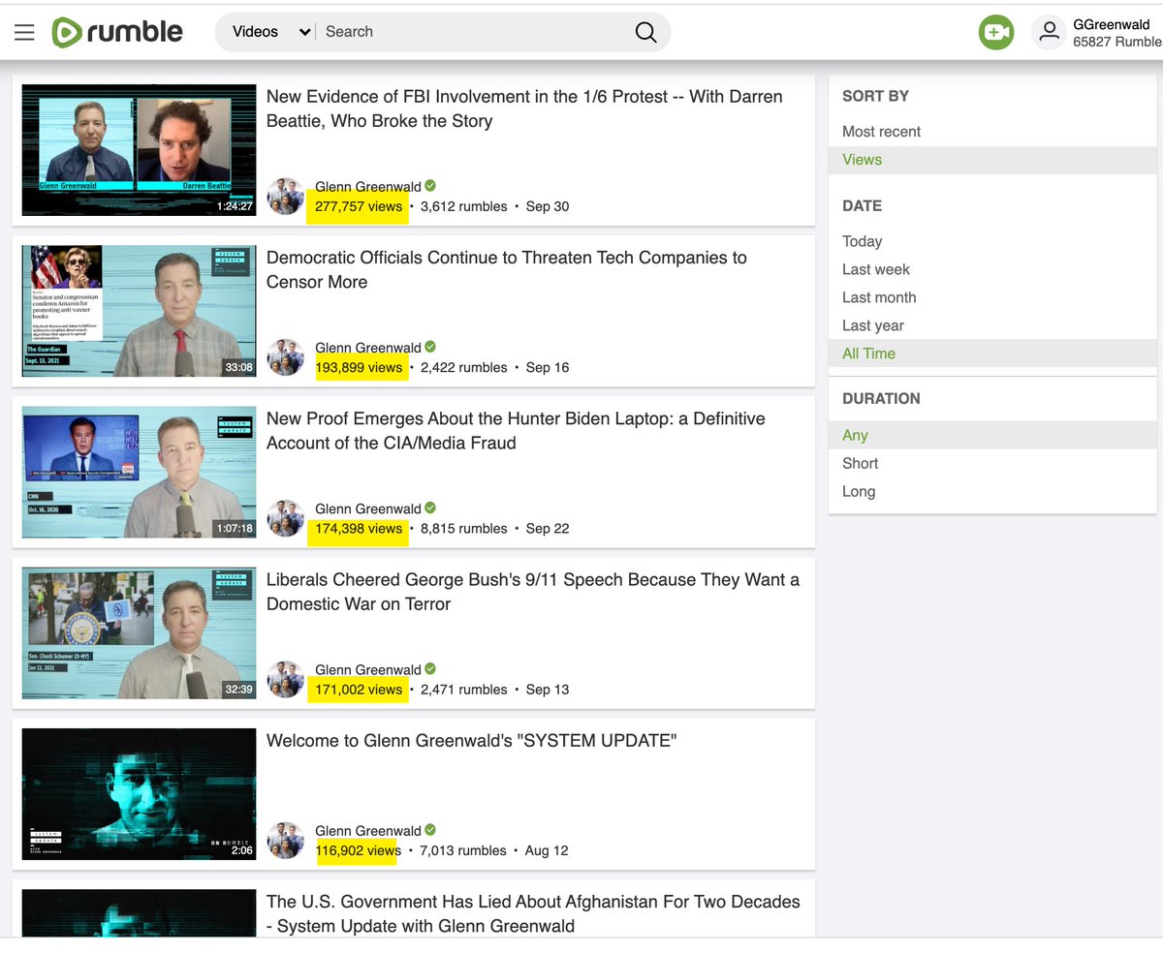
Task: Open Democratic Officials video thumbnail
Action: 139,310
